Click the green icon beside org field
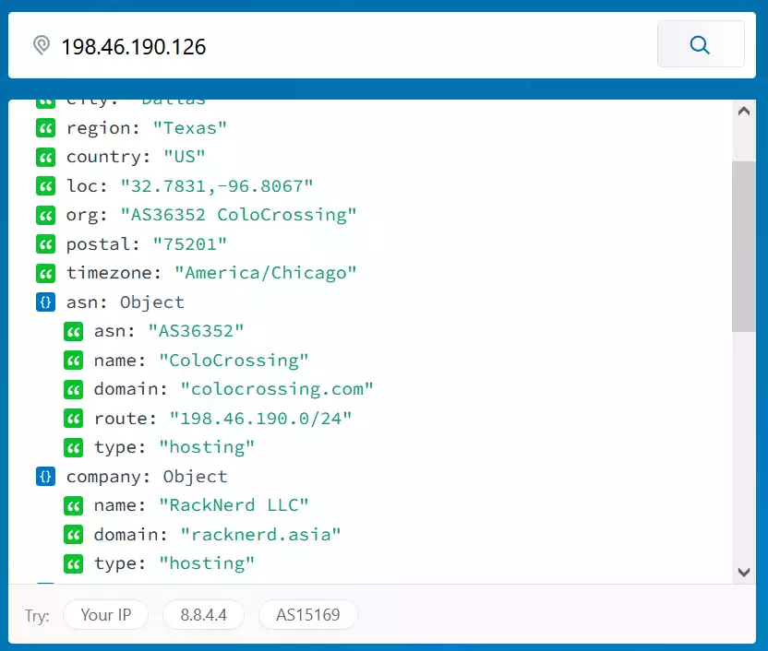Image resolution: width=768 pixels, height=651 pixels. [x=46, y=216]
